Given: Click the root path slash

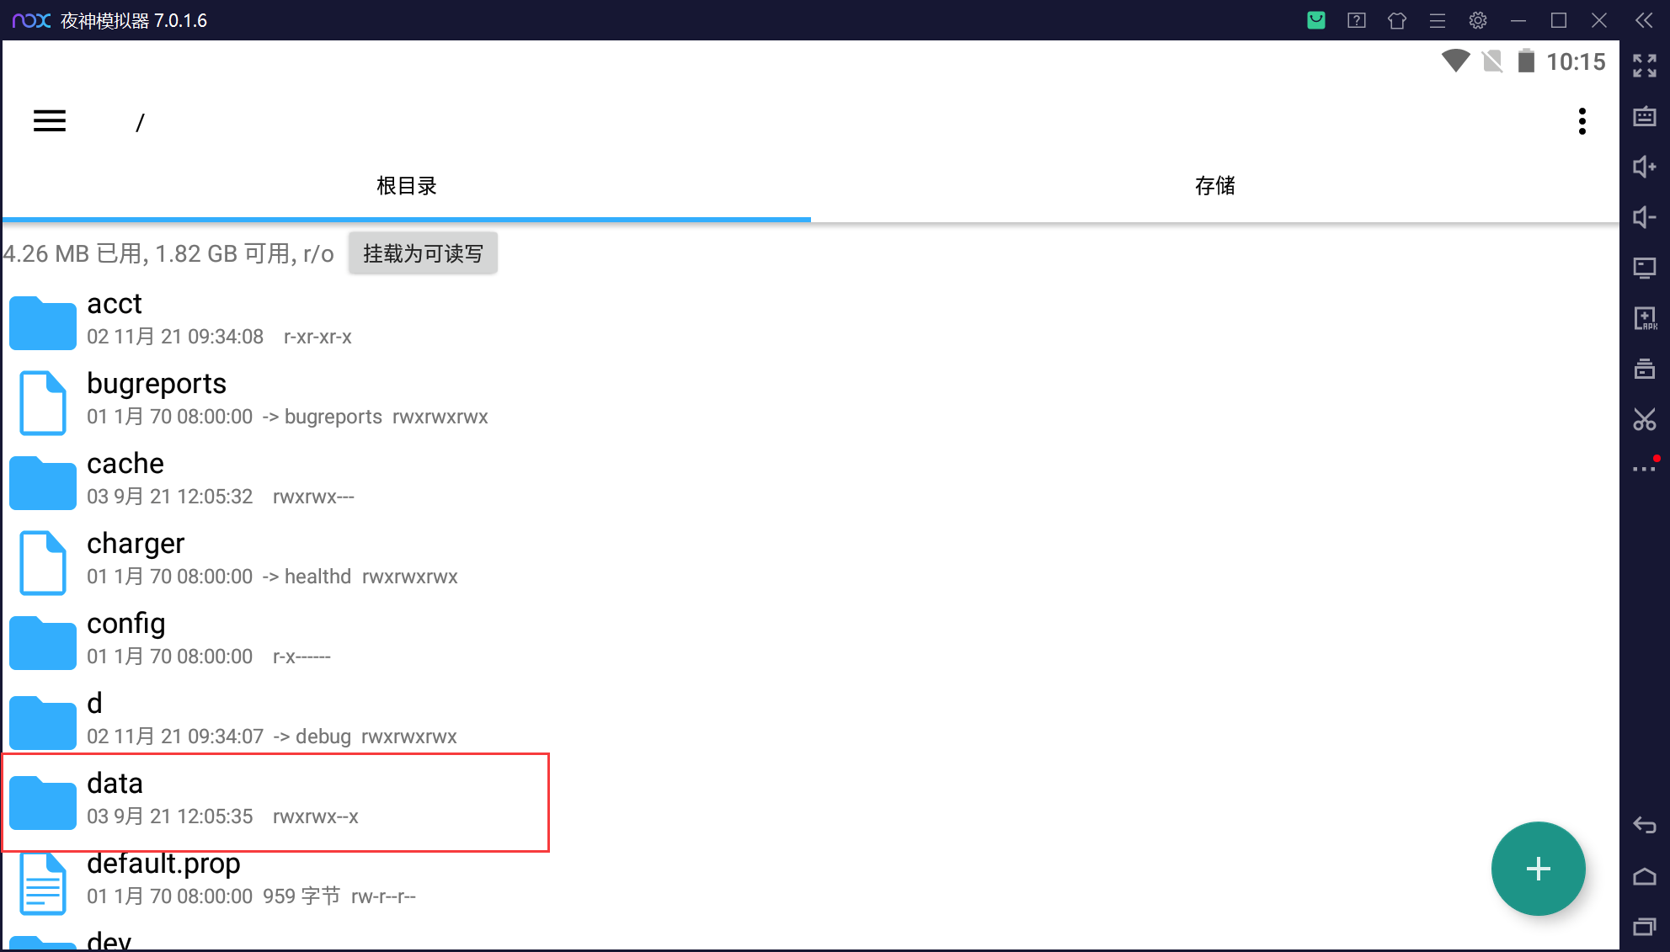Looking at the screenshot, I should coord(140,123).
